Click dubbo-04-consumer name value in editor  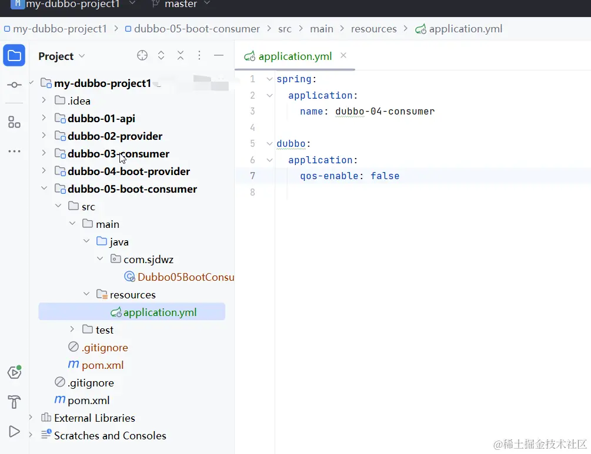385,112
